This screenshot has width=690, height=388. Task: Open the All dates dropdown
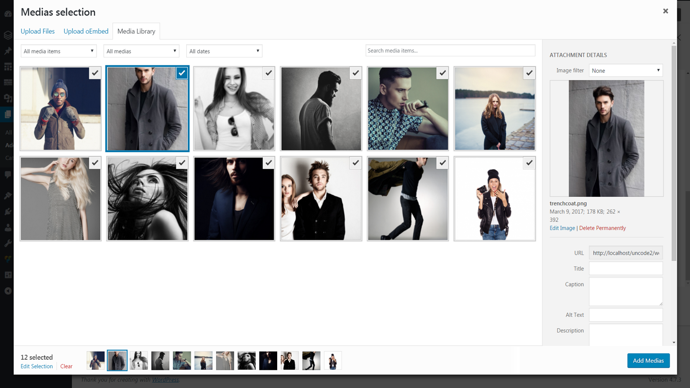coord(224,51)
